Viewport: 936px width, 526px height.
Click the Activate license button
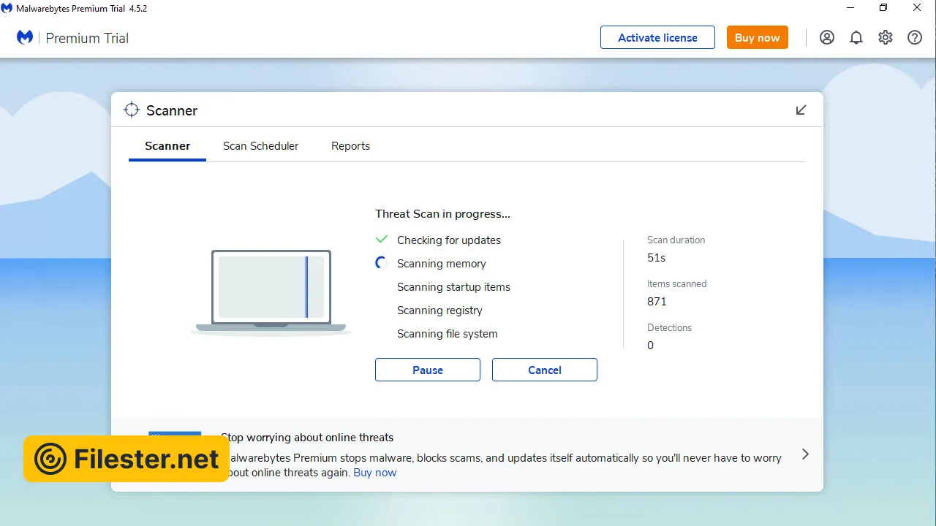click(657, 38)
